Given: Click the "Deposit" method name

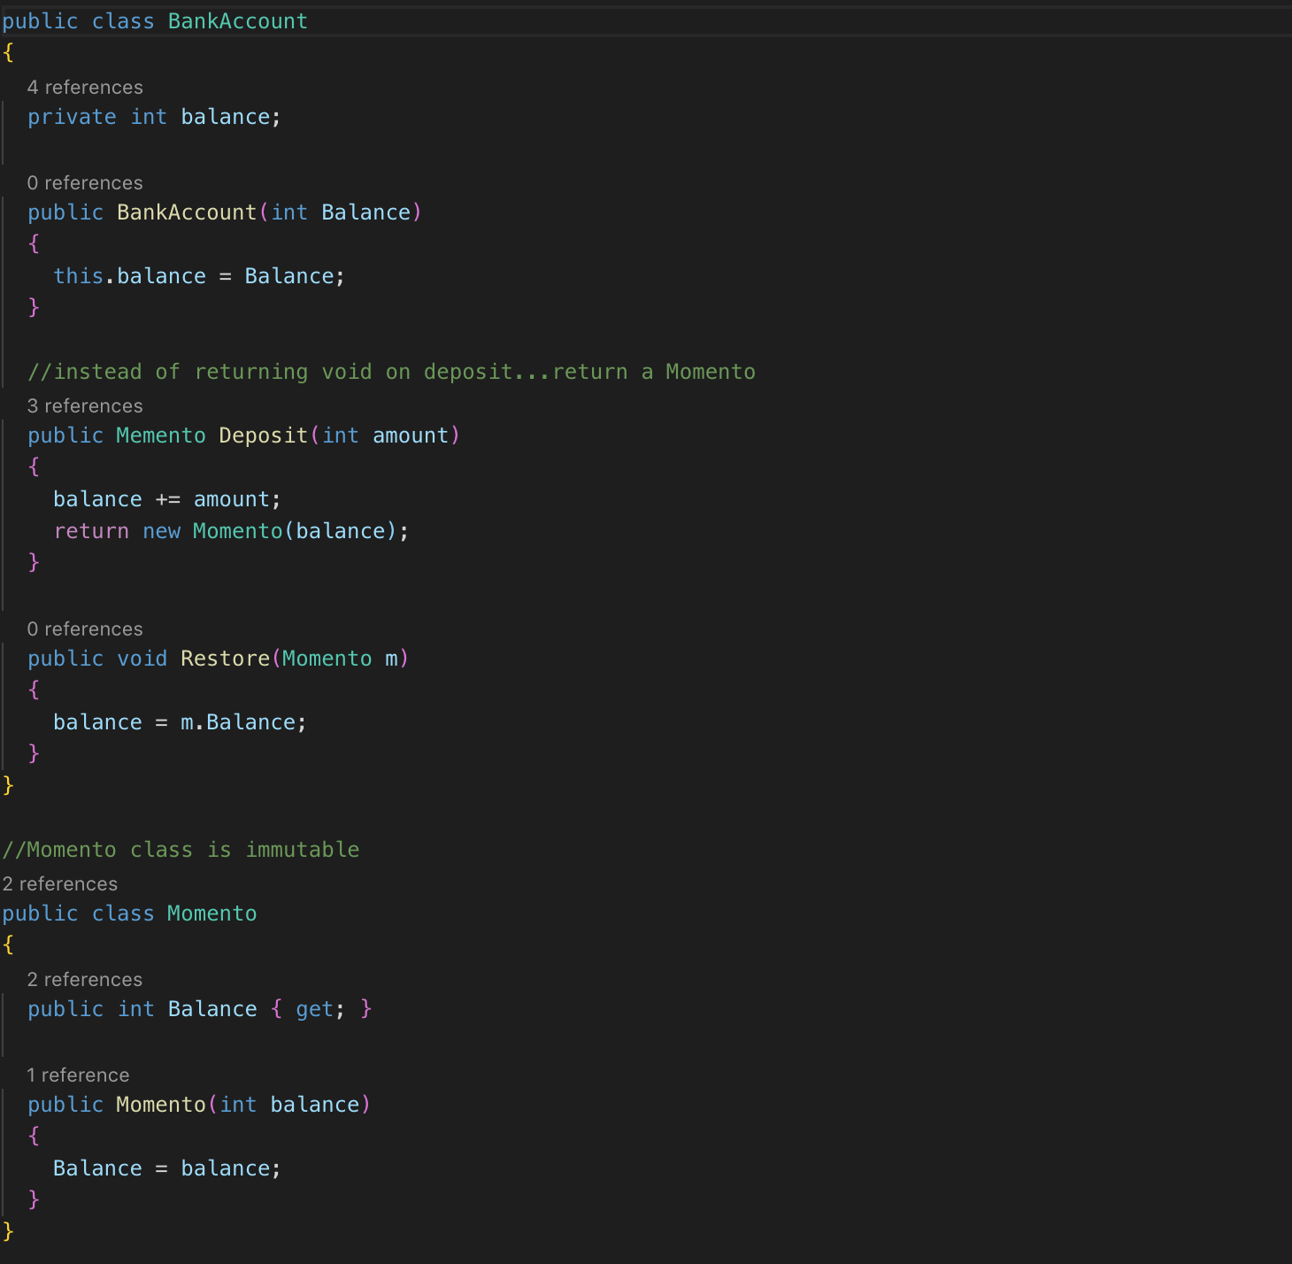Looking at the screenshot, I should tap(264, 435).
